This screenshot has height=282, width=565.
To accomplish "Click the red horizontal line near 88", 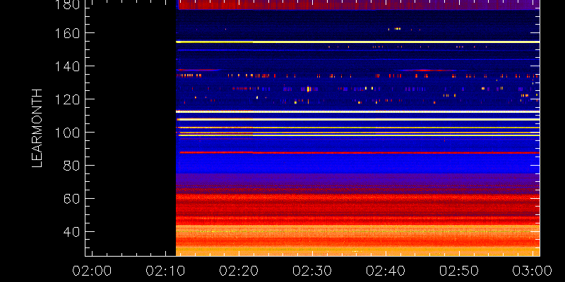I will (358, 152).
